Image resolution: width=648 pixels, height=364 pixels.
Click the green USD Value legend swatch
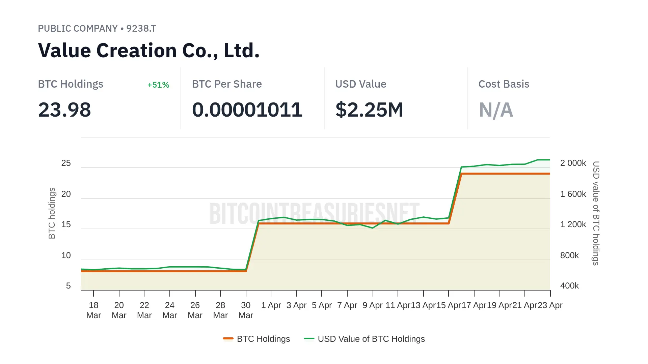pos(309,338)
